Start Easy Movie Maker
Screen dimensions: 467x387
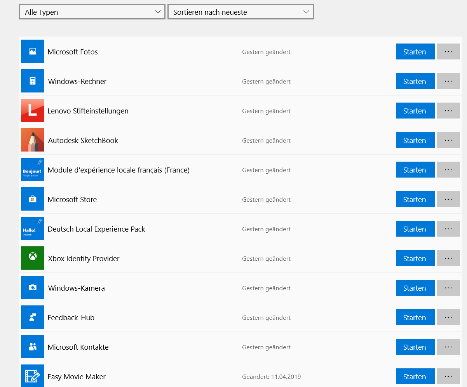click(415, 377)
